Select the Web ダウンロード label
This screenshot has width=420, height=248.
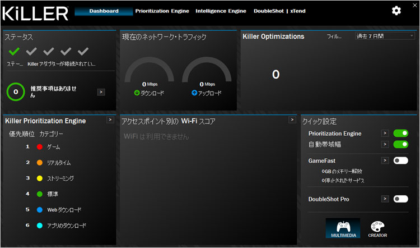click(x=64, y=210)
